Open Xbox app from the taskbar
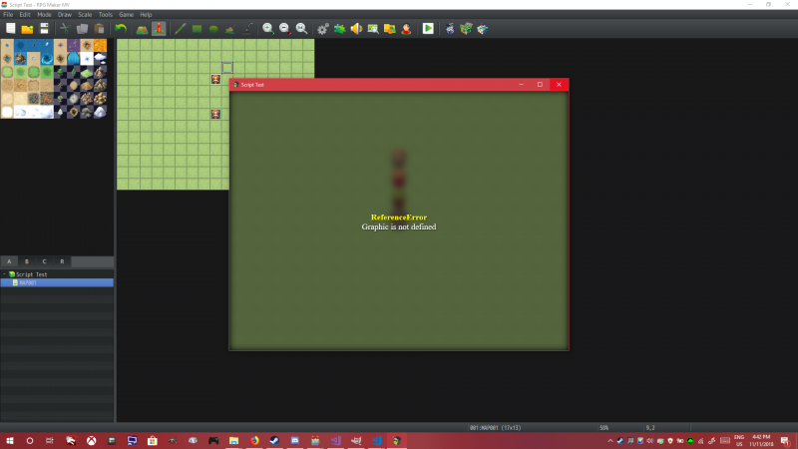This screenshot has height=449, width=798. (91, 441)
